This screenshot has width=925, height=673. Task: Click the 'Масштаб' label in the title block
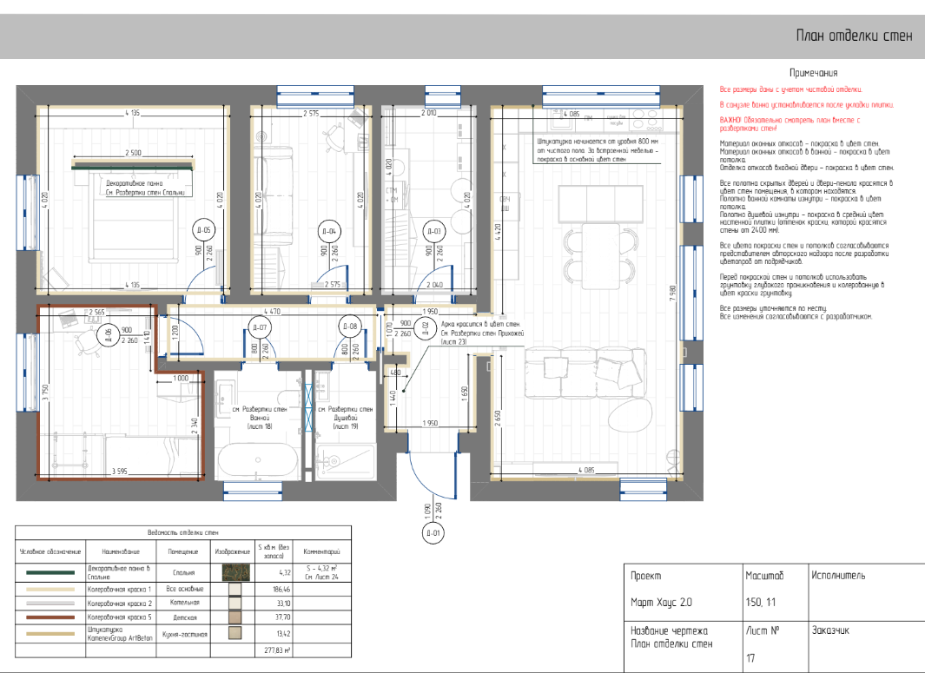pyautogui.click(x=764, y=576)
